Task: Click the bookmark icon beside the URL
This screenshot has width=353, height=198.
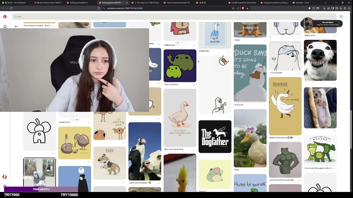Action: pos(99,8)
